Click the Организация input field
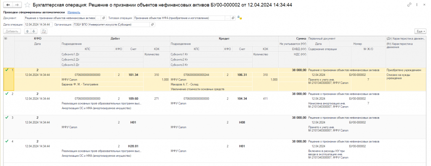 pos(111,24)
